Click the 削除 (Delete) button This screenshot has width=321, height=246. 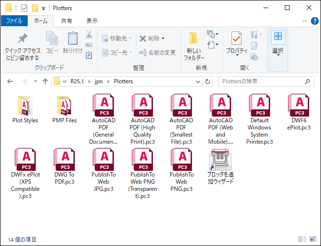150,38
